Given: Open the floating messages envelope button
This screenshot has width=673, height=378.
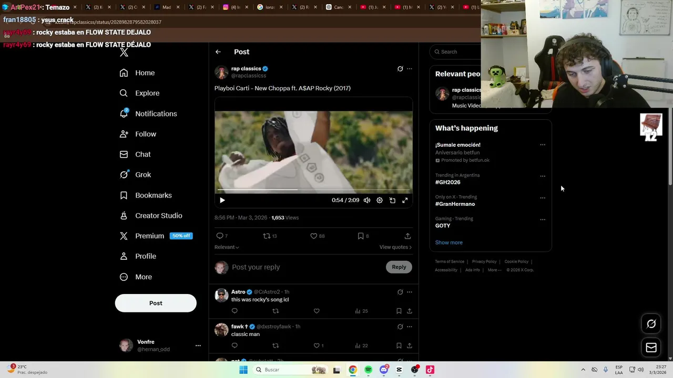Looking at the screenshot, I should point(651,348).
